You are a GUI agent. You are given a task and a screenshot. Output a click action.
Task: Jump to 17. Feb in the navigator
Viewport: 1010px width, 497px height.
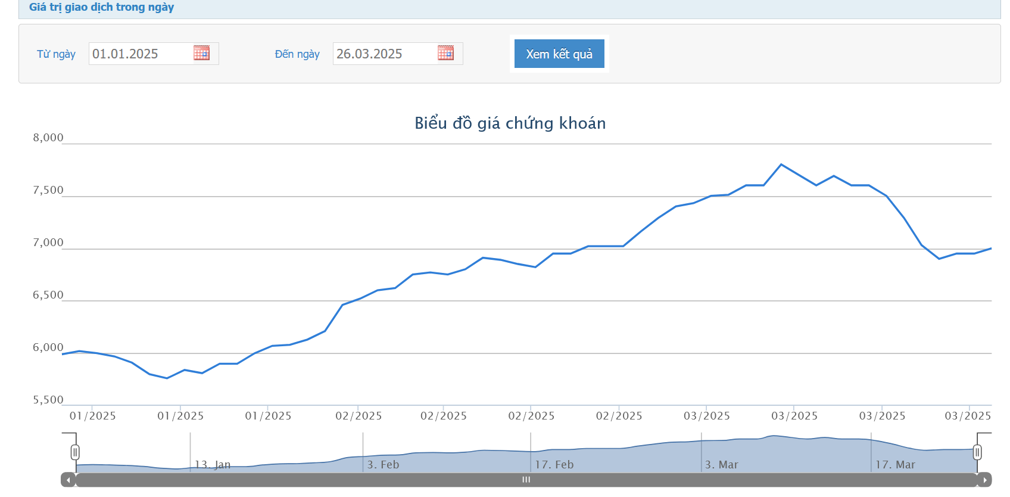tap(554, 464)
